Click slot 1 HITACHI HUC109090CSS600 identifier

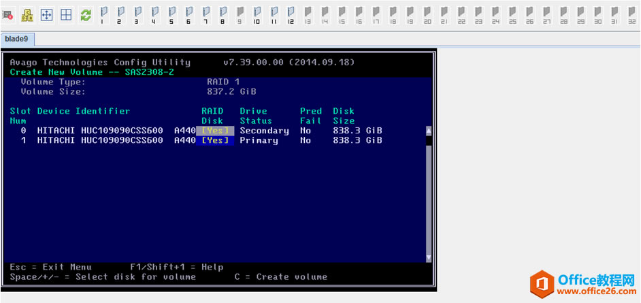[100, 141]
